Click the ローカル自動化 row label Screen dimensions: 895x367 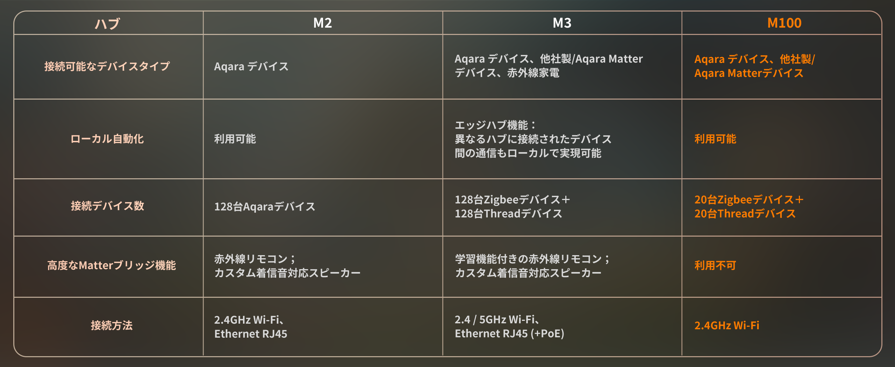tap(107, 139)
